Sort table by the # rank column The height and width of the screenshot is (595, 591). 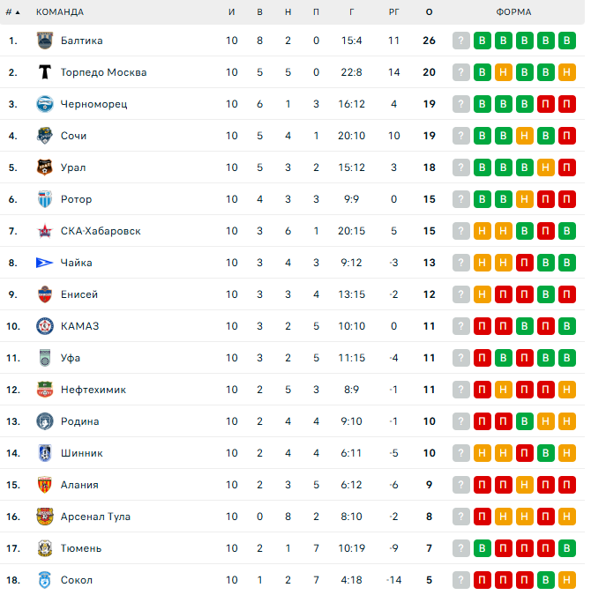[x=11, y=11]
